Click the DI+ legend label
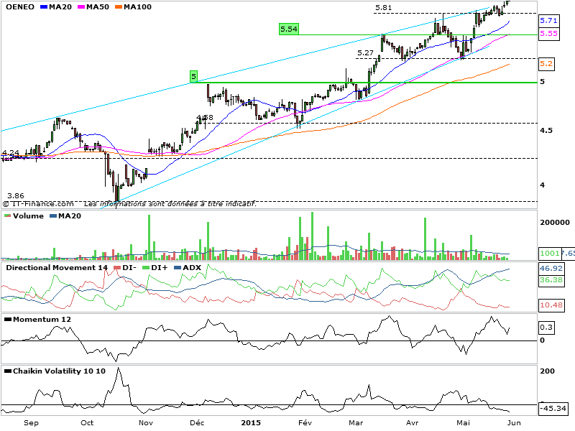The height and width of the screenshot is (431, 575). [x=159, y=267]
